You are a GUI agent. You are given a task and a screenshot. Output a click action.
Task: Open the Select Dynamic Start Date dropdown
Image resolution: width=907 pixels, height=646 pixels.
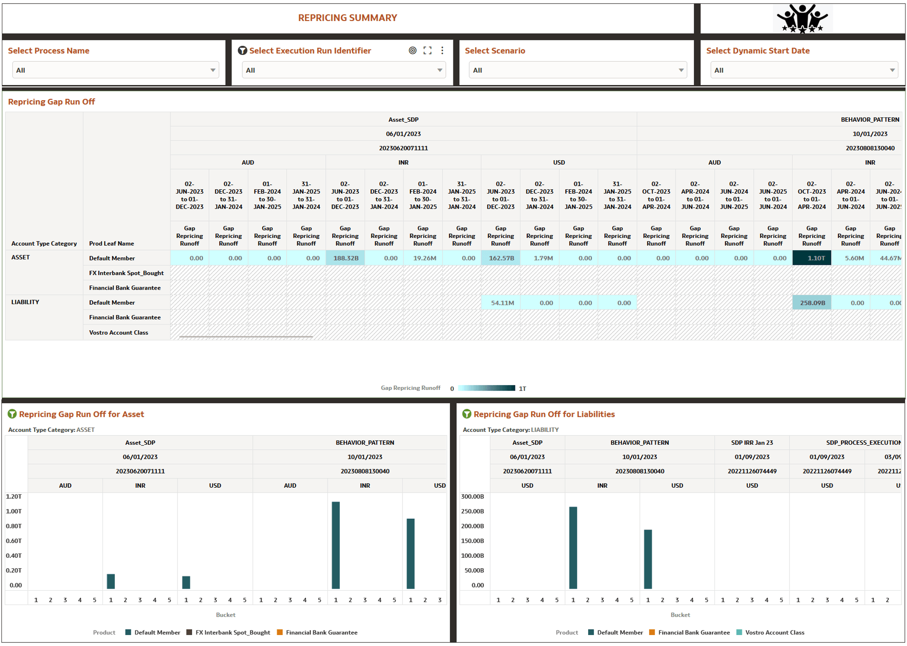click(x=804, y=70)
